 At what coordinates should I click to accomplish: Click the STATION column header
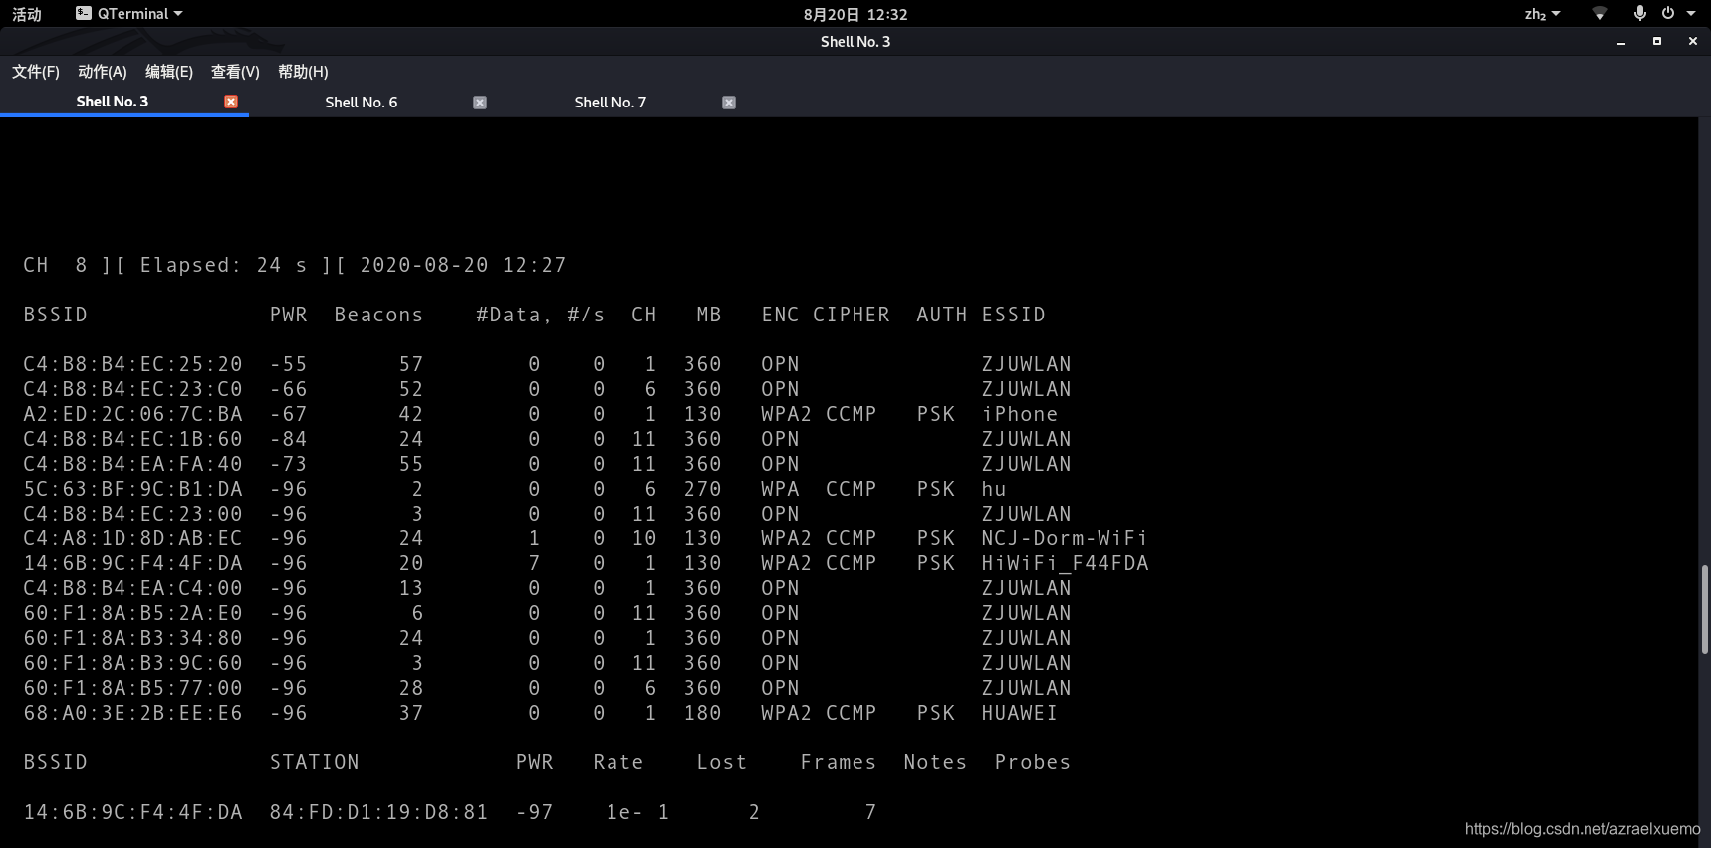point(314,762)
